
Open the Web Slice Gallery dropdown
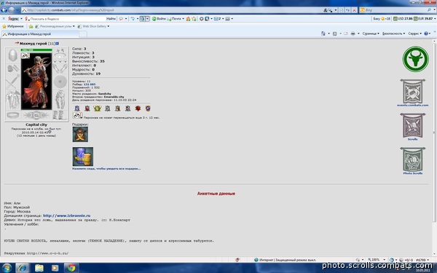pos(93,26)
